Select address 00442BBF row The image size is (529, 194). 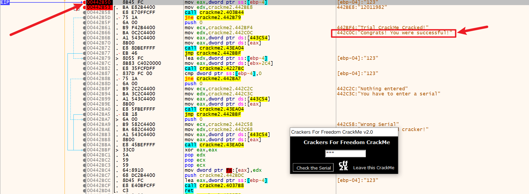pos(99,150)
